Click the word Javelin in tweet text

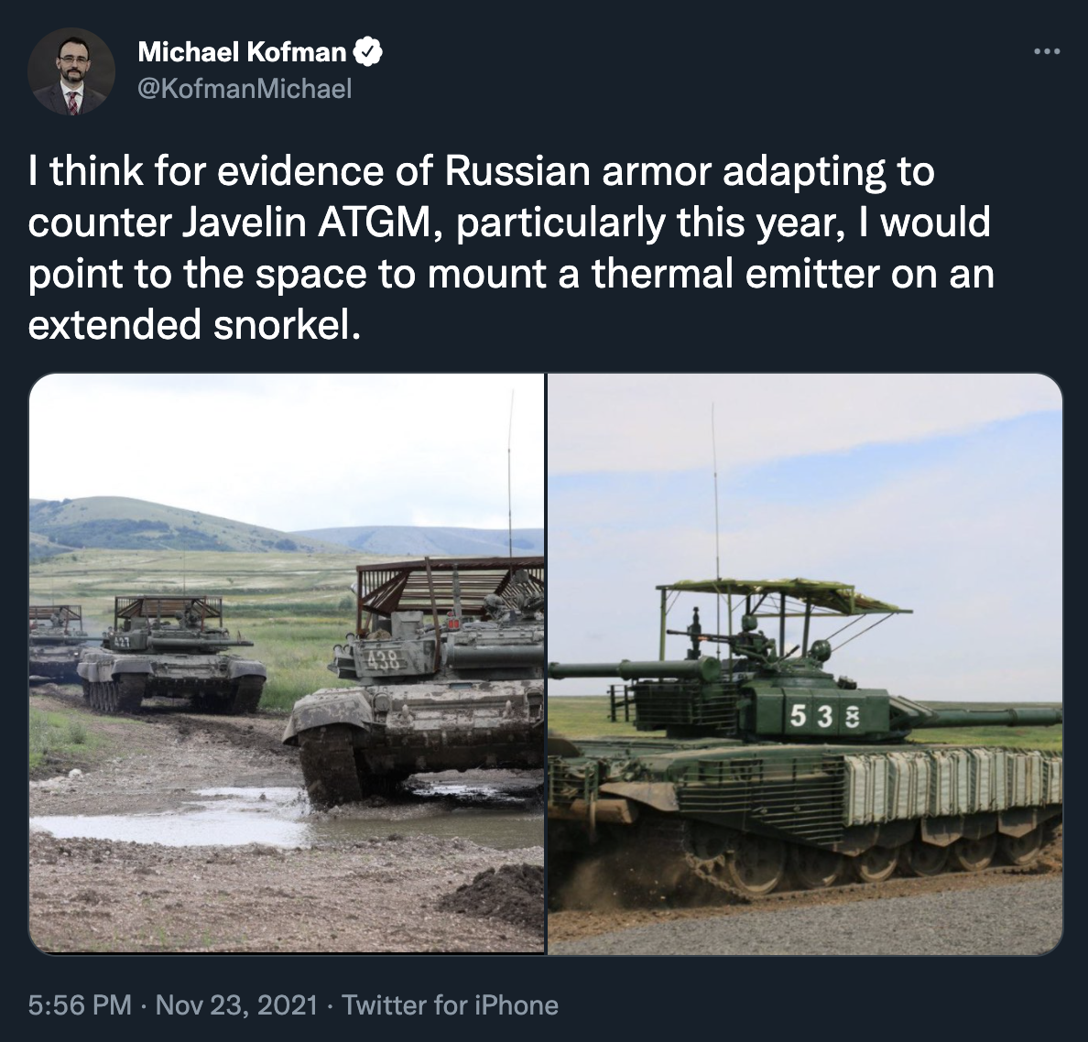(x=244, y=223)
